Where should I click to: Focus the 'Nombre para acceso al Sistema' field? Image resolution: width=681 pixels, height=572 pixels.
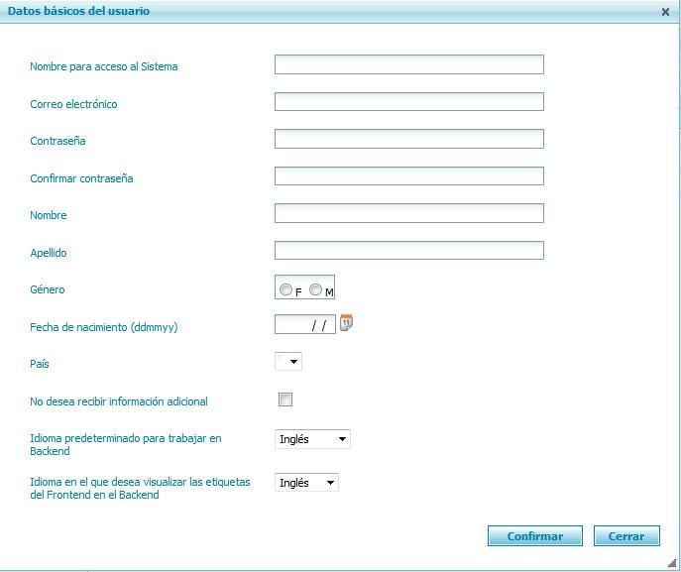tap(408, 65)
